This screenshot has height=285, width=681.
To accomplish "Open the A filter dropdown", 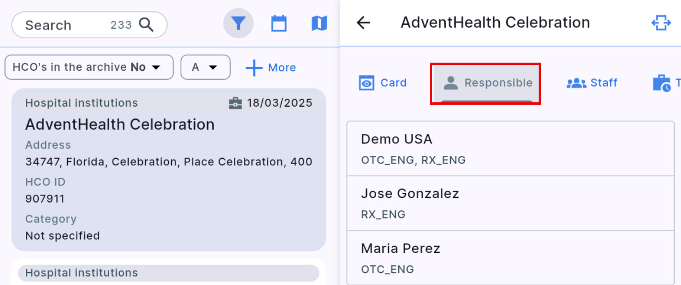I will (205, 67).
